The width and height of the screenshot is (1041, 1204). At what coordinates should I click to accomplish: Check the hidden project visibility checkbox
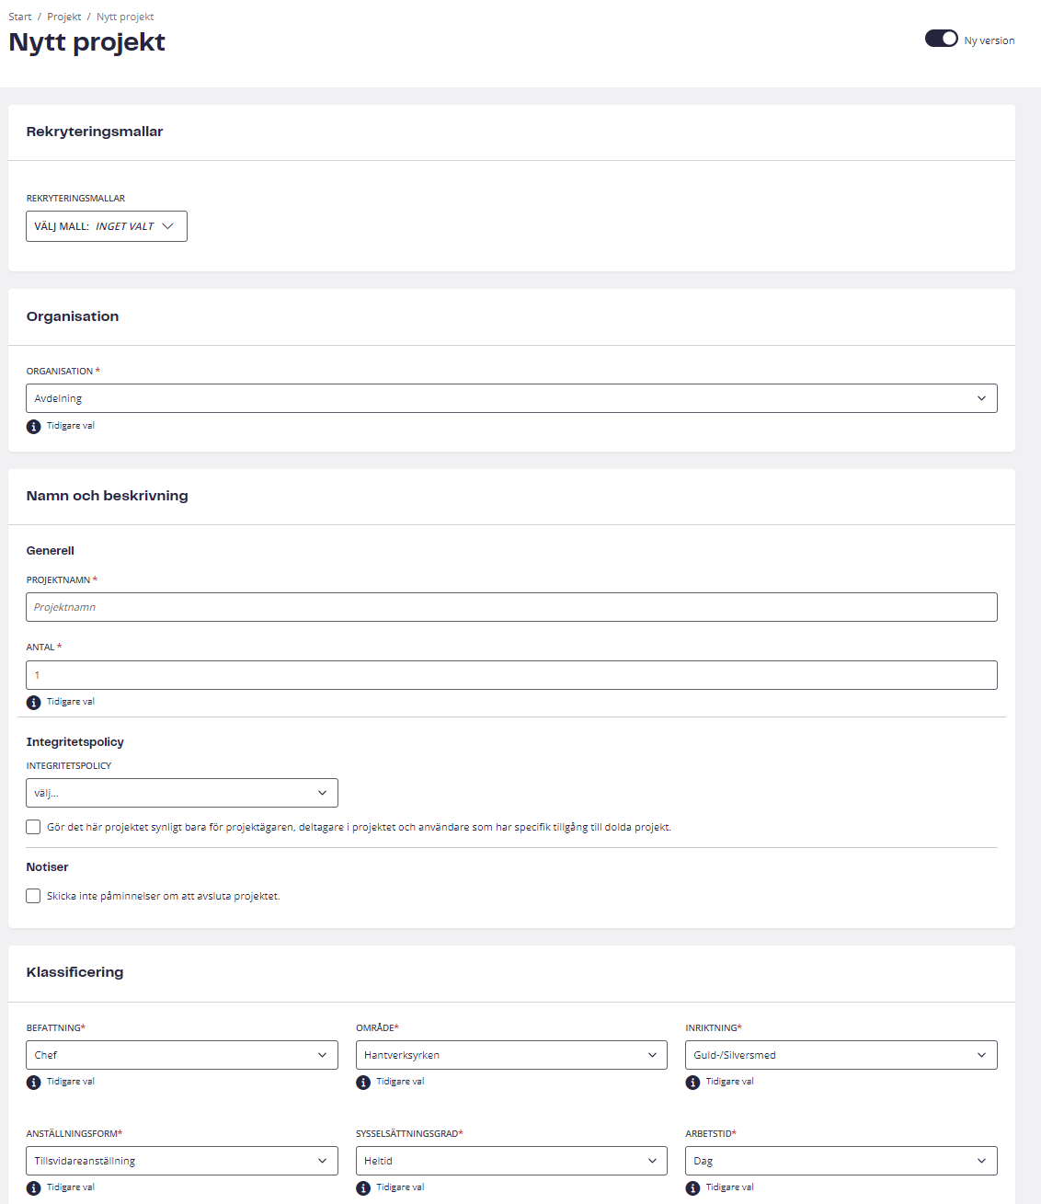click(33, 827)
